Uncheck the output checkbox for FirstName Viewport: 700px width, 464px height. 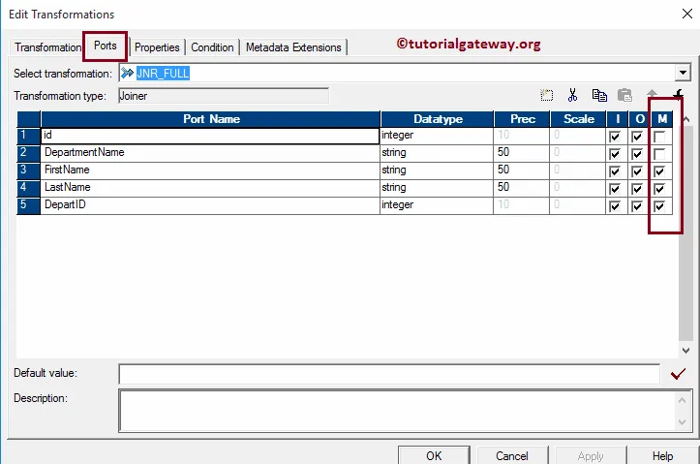coord(636,171)
